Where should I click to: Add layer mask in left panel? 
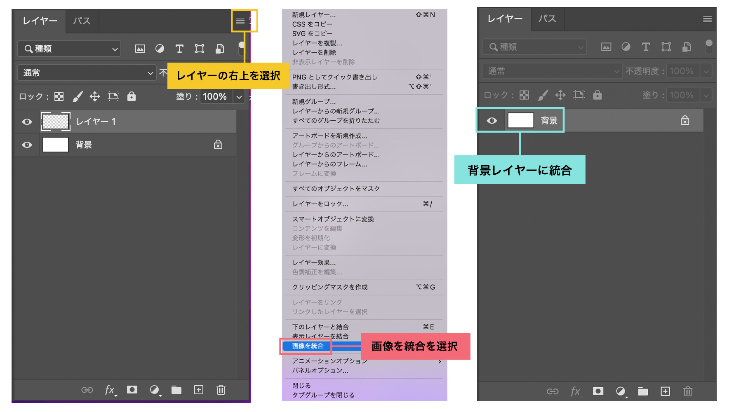click(132, 390)
